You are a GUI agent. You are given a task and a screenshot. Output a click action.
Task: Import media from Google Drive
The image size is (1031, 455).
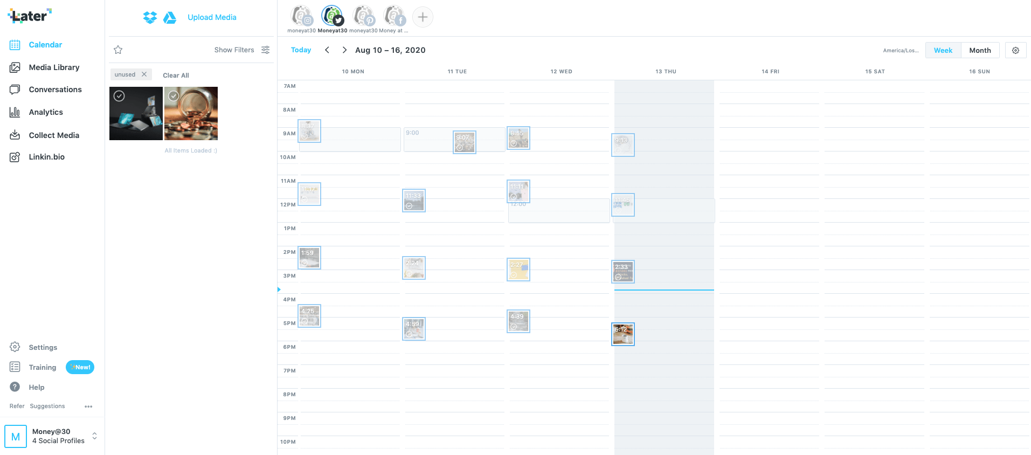[x=170, y=17]
